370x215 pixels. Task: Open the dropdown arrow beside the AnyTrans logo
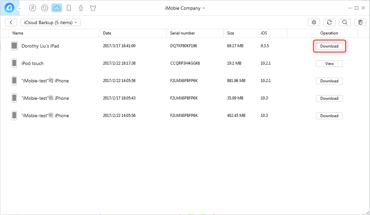tap(19, 9)
